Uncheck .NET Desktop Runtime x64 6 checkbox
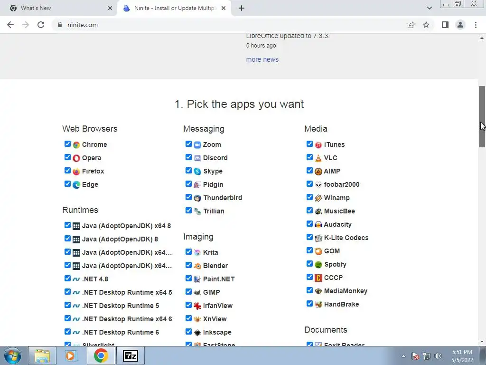The image size is (486, 365). 67,318
